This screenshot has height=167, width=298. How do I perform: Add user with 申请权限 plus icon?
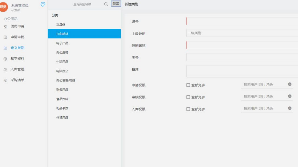pyautogui.click(x=290, y=84)
